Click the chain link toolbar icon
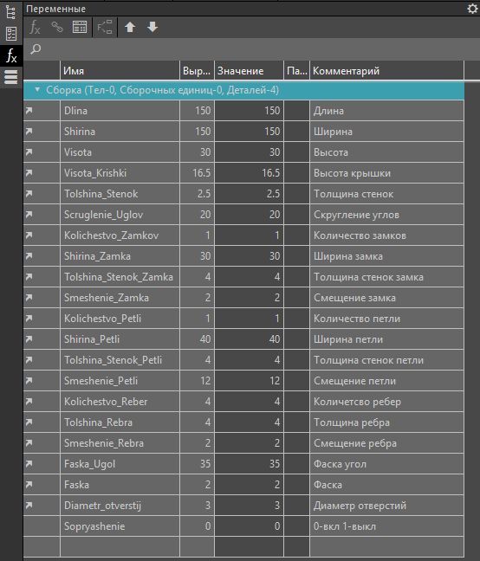Image resolution: width=480 pixels, height=561 pixels. 57,27
